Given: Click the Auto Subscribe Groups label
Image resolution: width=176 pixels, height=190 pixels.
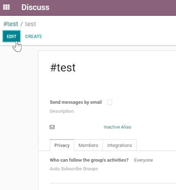Looking at the screenshot, I should click(74, 169).
